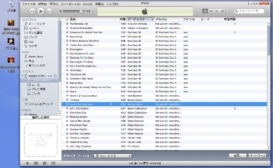Click the Play button
Viewport: 273px width, 168px height.
coord(41,11)
